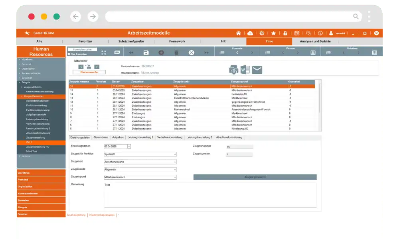Open the Erstellungsdatum date dropdown
This screenshot has width=399, height=239.
pos(129,147)
